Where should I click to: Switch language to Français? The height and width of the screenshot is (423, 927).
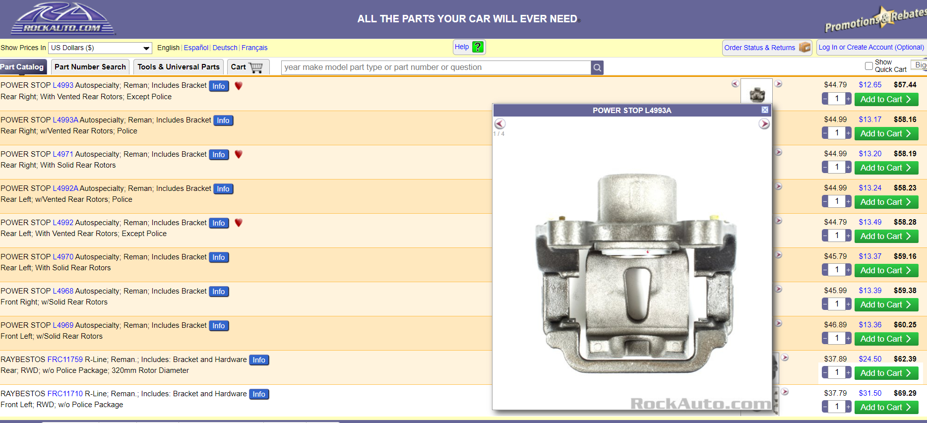pyautogui.click(x=254, y=48)
